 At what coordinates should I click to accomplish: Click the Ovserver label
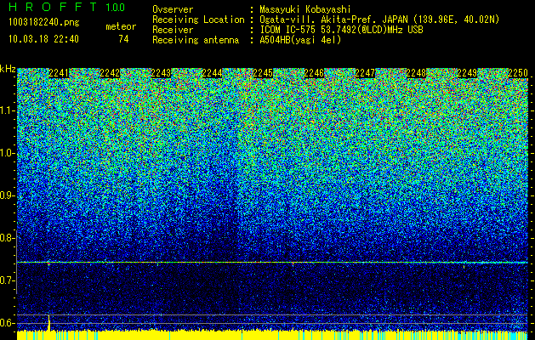[173, 9]
